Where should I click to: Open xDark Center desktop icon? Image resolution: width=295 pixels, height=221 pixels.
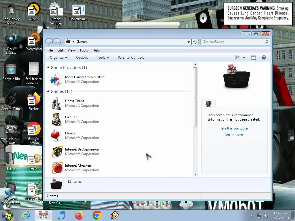[x=11, y=44]
